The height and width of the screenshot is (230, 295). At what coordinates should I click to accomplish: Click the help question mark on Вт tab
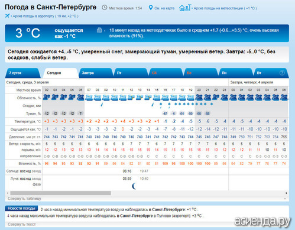[282, 73]
